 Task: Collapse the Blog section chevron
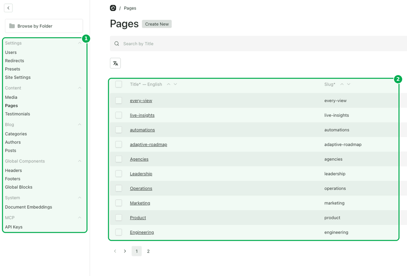(x=80, y=124)
